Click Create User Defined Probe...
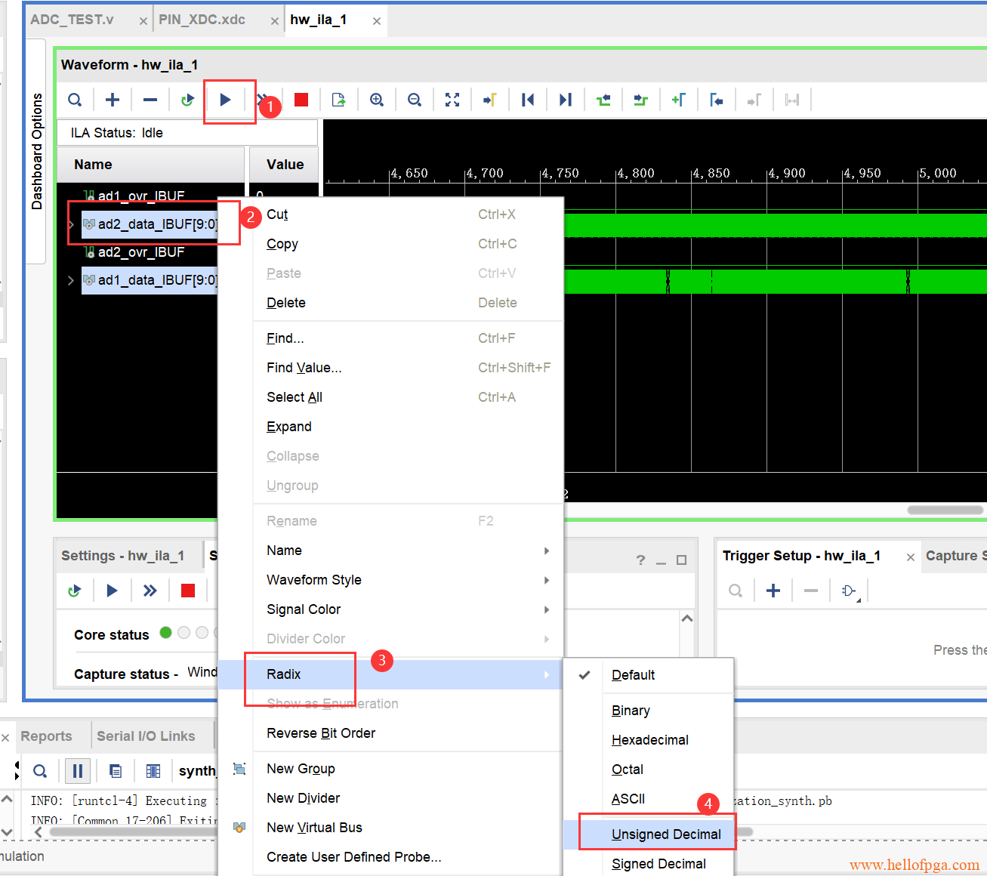The image size is (987, 876). pyautogui.click(x=353, y=857)
